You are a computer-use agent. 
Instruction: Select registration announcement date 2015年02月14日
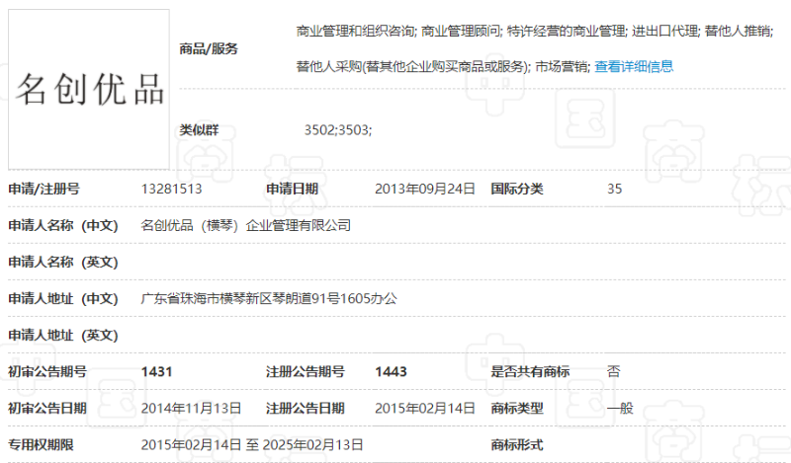[x=425, y=408]
